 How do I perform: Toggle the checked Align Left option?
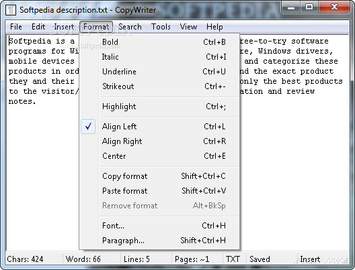[x=159, y=127]
